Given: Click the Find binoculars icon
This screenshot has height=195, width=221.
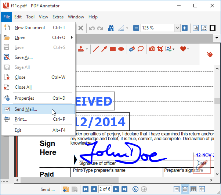Looking at the screenshot, I should click(111, 28).
